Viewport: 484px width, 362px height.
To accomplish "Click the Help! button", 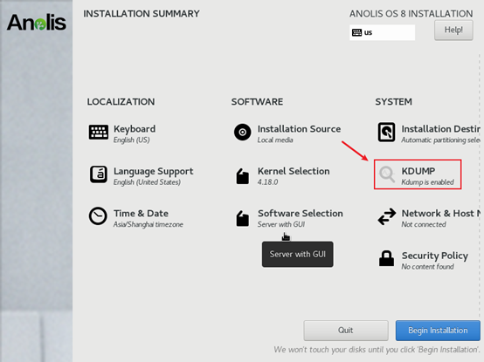I will point(453,31).
